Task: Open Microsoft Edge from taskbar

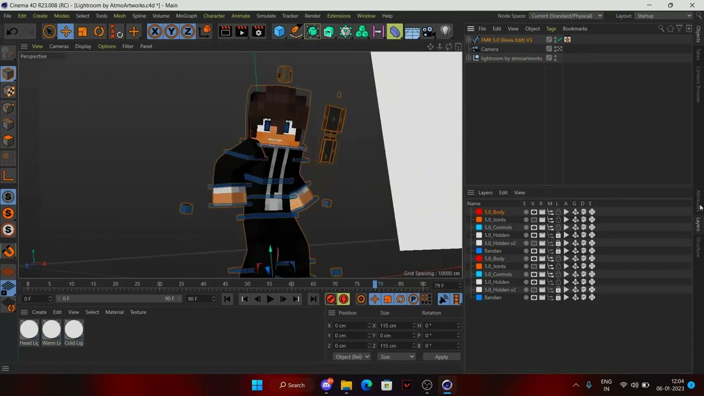Action: pos(366,385)
